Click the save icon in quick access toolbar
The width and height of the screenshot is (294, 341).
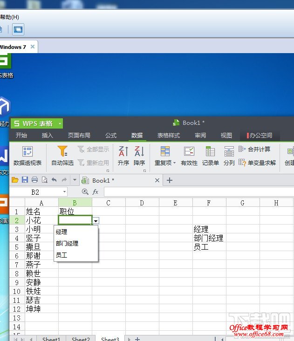25,180
